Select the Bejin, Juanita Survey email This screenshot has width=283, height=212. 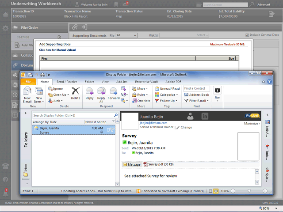(x=74, y=130)
